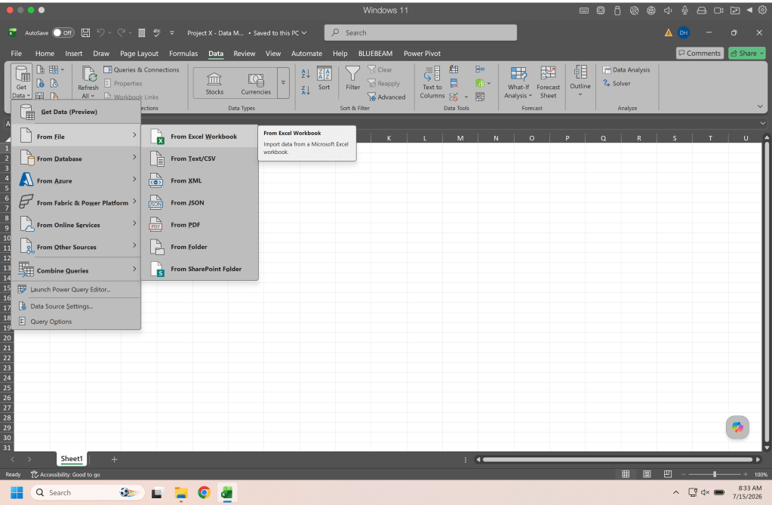
Task: Open the Outline group
Action: 580,81
